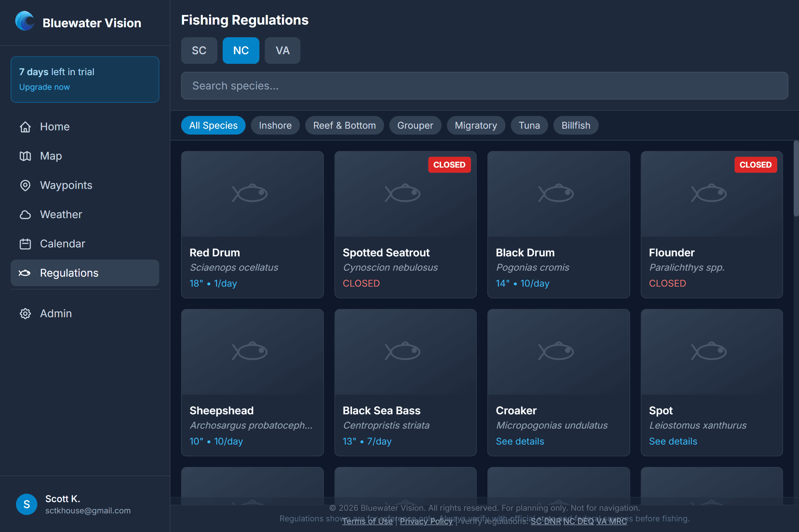The height and width of the screenshot is (532, 799).
Task: Switch to the VA state tab
Action: (282, 51)
